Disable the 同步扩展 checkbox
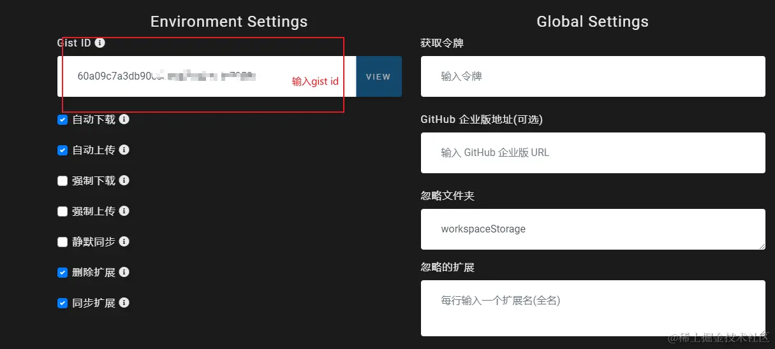The height and width of the screenshot is (349, 775). tap(63, 303)
